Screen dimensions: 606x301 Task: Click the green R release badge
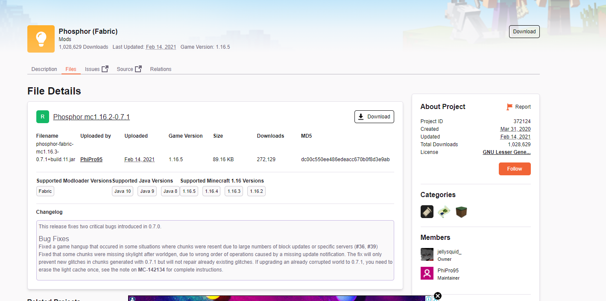(x=43, y=117)
